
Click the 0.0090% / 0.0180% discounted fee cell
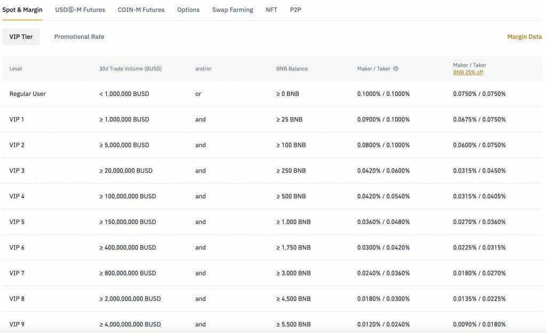click(479, 324)
